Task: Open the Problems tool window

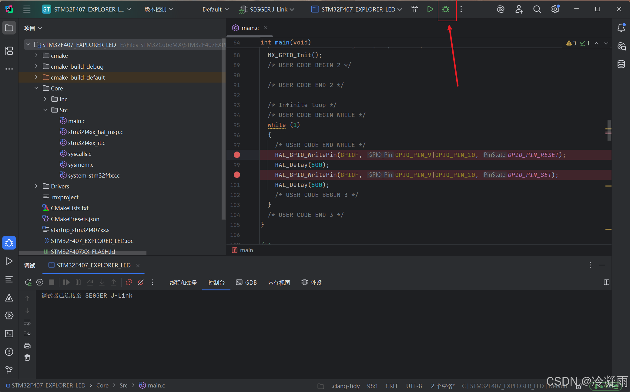Action: [9, 351]
